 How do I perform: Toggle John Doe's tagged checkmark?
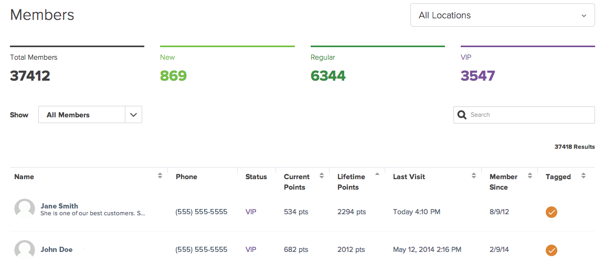pos(552,250)
